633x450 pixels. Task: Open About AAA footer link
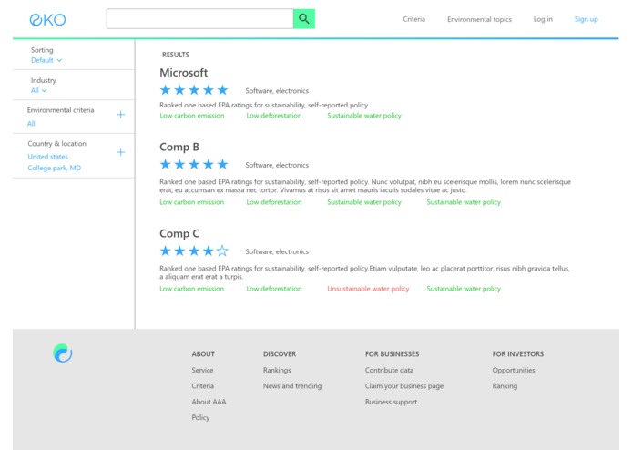[x=209, y=402]
